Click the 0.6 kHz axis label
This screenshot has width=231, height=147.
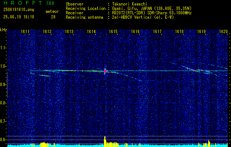coord(3,140)
